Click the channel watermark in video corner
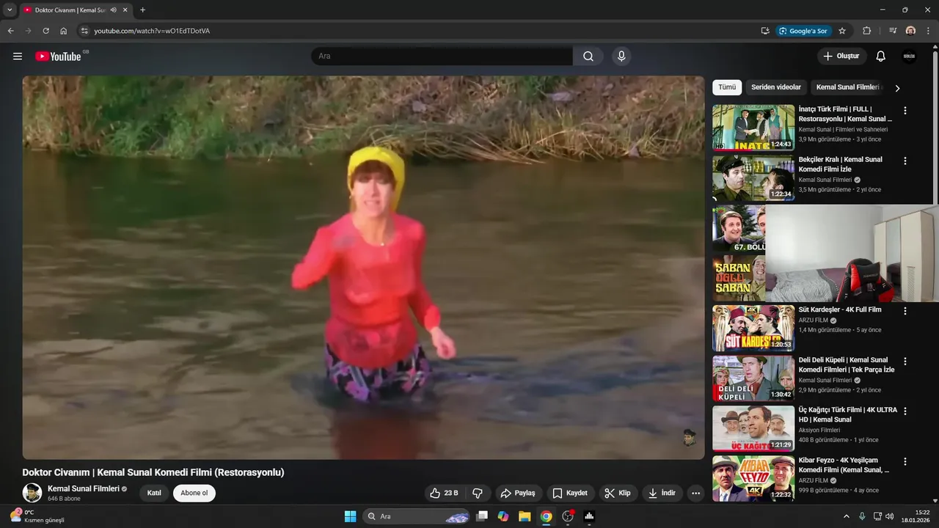Screen dimensions: 939x528 click(689, 438)
